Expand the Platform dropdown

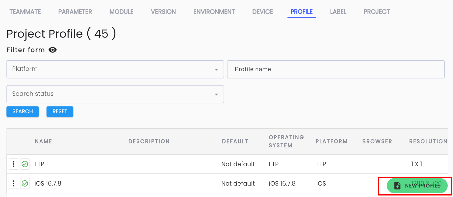[x=115, y=69]
